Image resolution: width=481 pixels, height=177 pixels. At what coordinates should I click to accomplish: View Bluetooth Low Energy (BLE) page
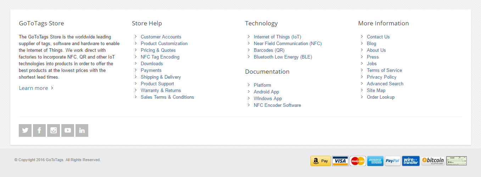pyautogui.click(x=283, y=57)
